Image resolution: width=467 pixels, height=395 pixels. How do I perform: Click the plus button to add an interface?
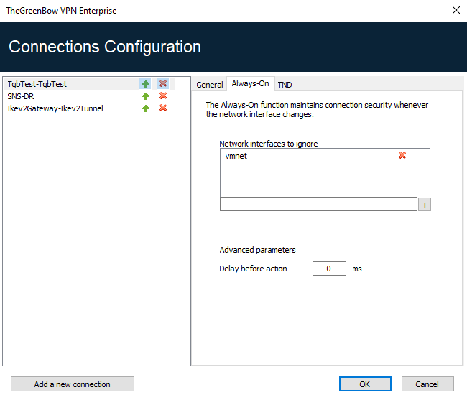pyautogui.click(x=425, y=205)
